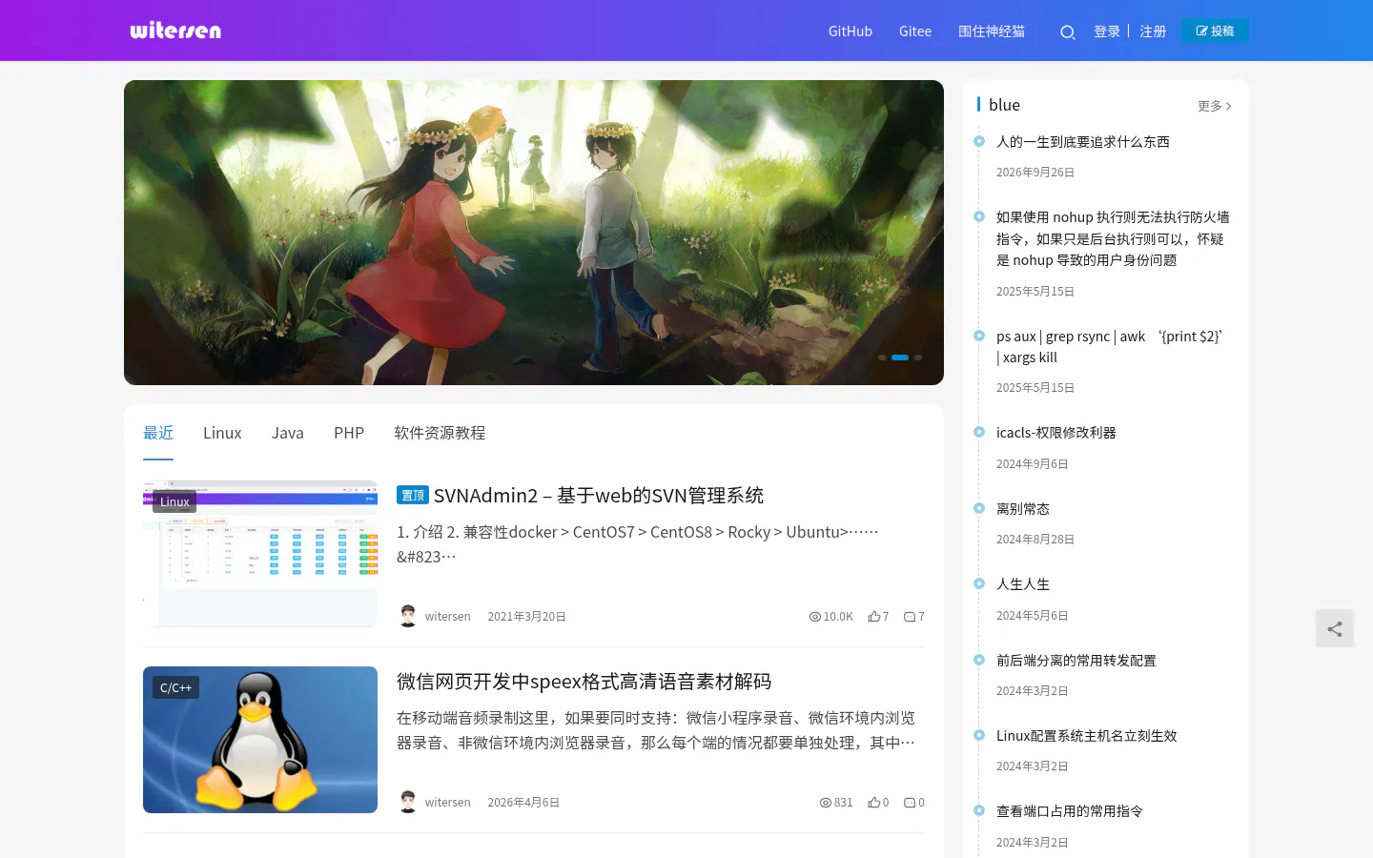Click views eye icon on speex post

click(x=826, y=803)
